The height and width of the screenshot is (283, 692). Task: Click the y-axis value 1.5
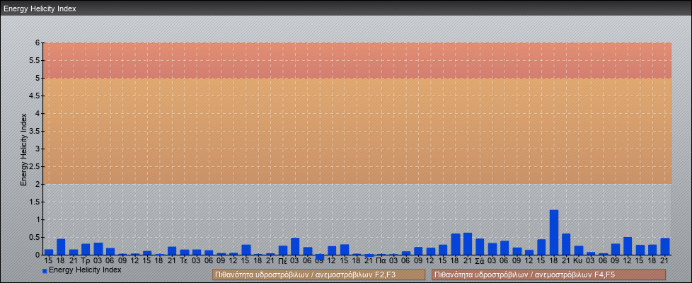(x=35, y=202)
